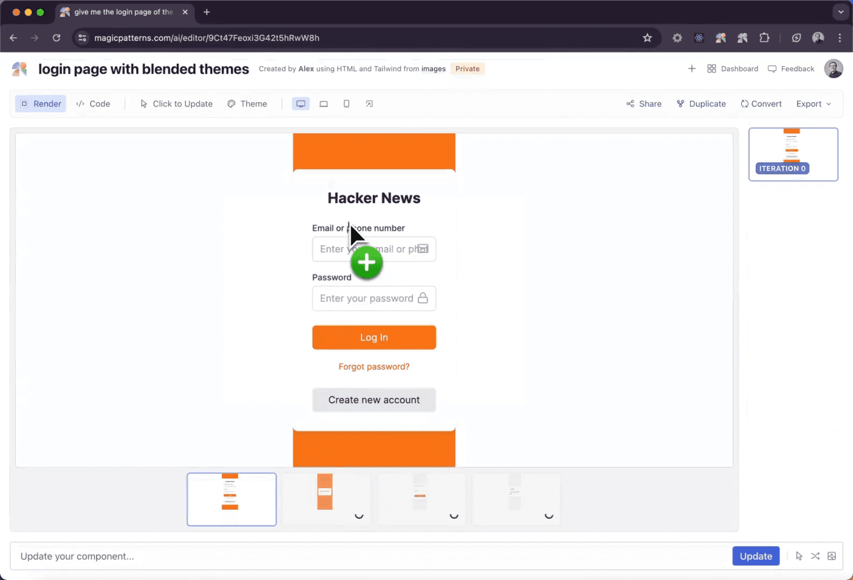Click the address bar URL
This screenshot has width=853, height=580.
pyautogui.click(x=207, y=38)
